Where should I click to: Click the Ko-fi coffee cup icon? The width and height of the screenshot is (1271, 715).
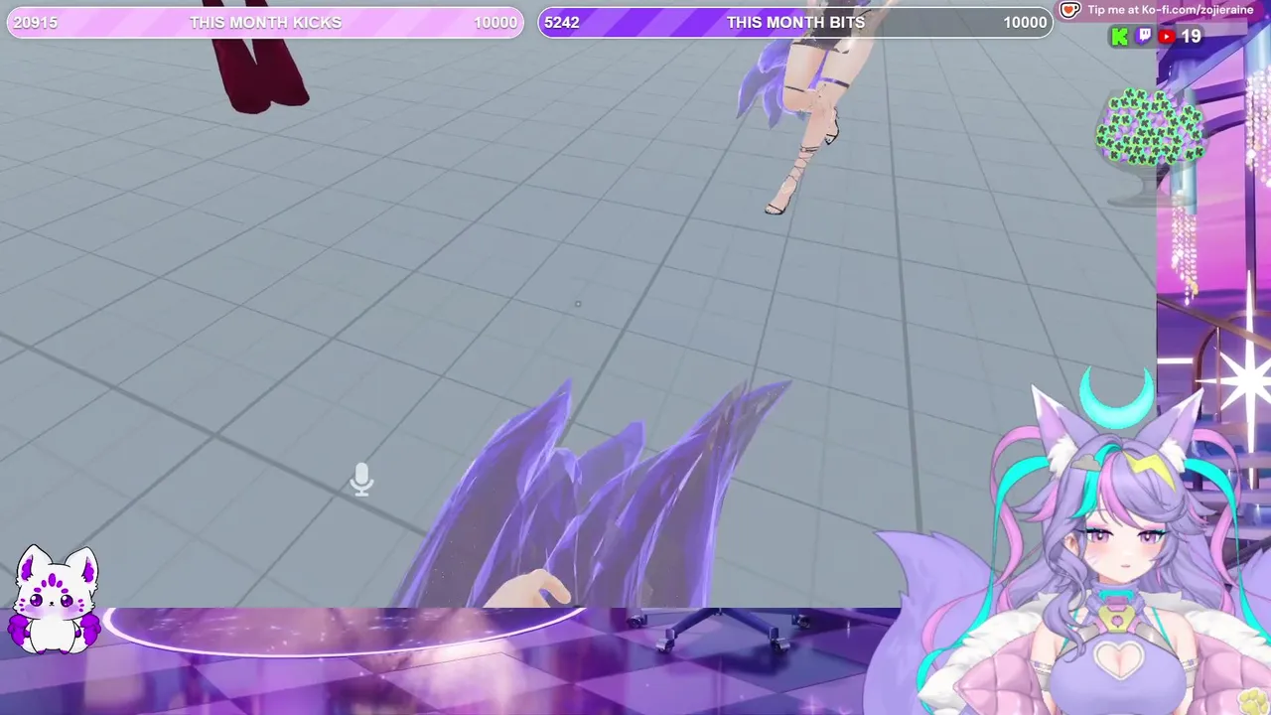pos(1069,10)
